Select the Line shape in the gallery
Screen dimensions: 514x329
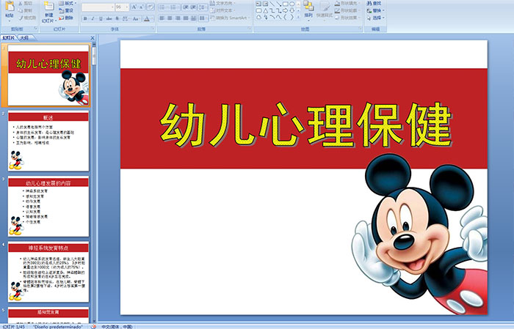point(272,4)
